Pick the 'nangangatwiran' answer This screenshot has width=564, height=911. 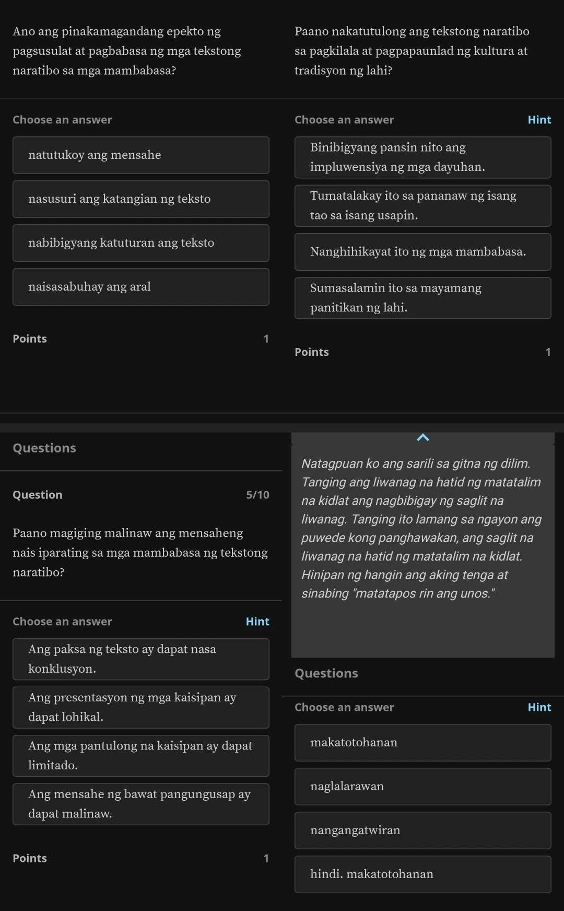coord(422,831)
